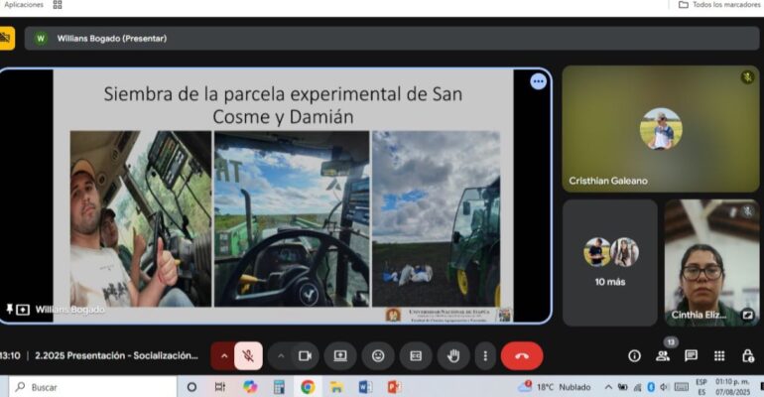Show the participants panel
The width and height of the screenshot is (764, 397).
tap(663, 356)
